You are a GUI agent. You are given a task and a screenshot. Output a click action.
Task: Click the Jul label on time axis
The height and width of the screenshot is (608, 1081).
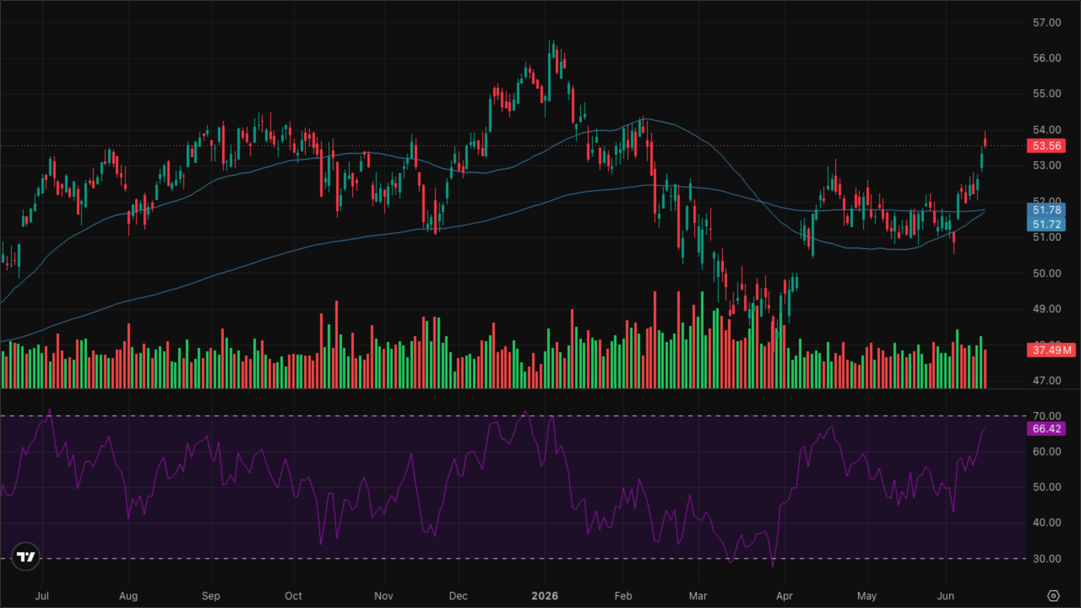pos(42,596)
